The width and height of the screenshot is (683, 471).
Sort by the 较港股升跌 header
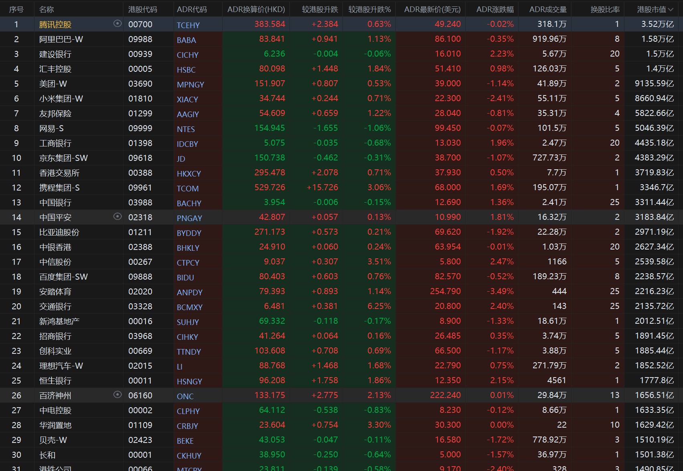pos(320,9)
